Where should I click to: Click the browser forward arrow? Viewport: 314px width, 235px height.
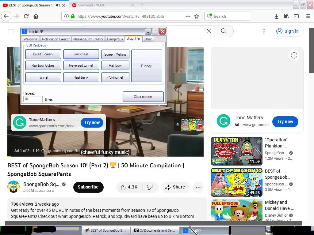point(17,16)
